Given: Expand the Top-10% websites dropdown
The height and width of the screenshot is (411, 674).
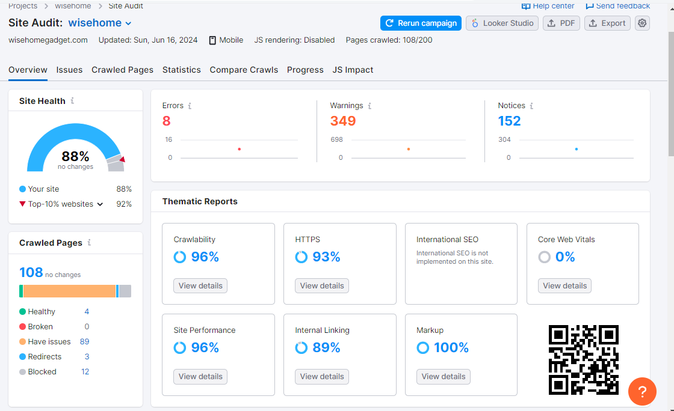Looking at the screenshot, I should point(100,204).
